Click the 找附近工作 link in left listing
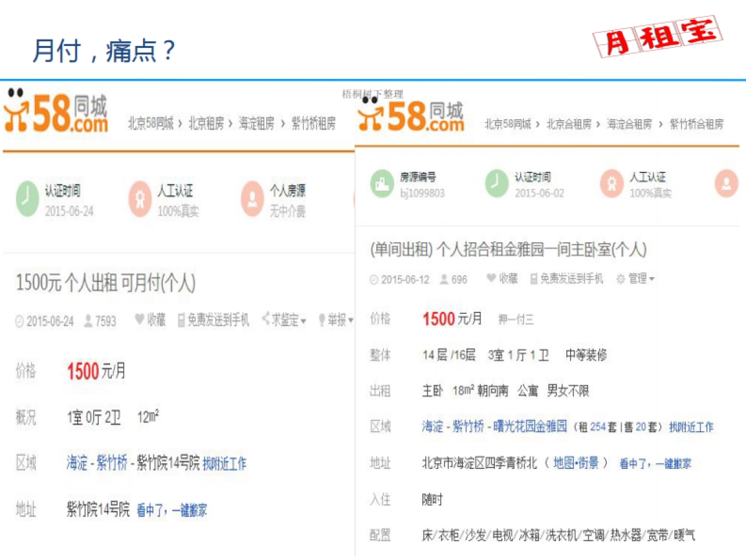746x559 pixels. coord(224,464)
